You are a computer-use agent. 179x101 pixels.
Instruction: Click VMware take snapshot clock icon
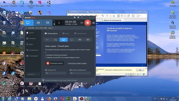[107, 16]
